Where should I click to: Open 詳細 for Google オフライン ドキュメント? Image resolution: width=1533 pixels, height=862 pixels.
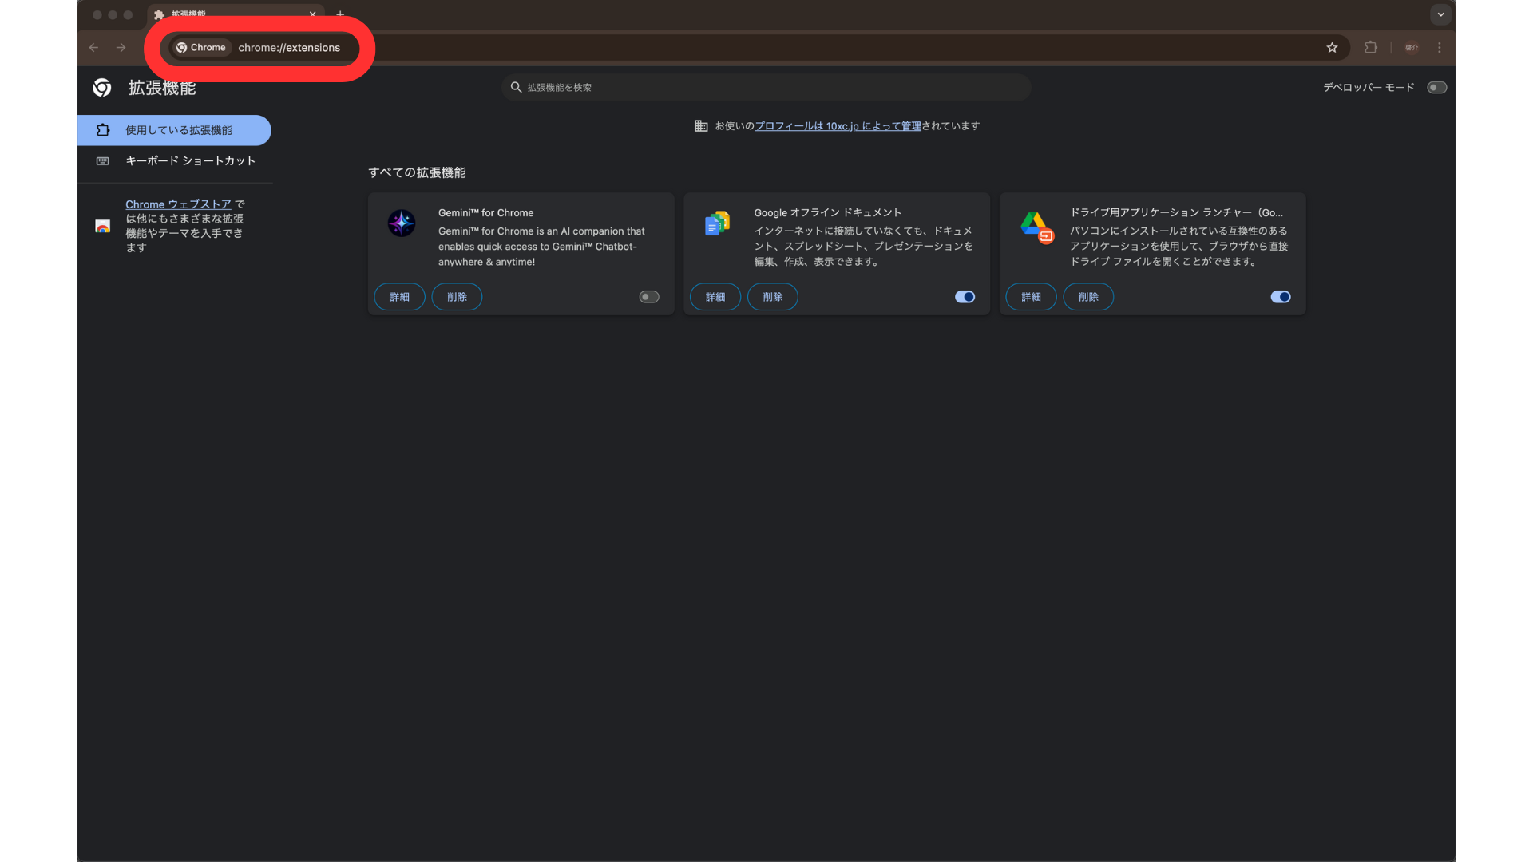[x=715, y=297]
